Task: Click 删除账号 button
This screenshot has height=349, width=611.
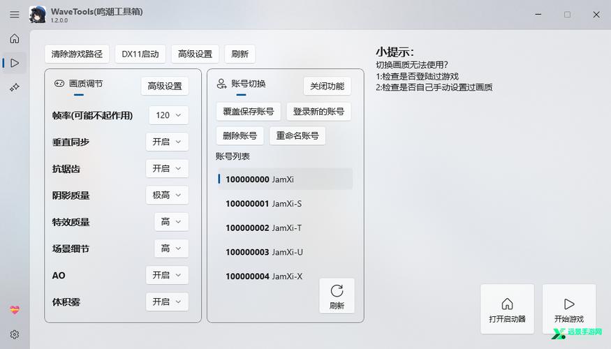Action: point(240,135)
